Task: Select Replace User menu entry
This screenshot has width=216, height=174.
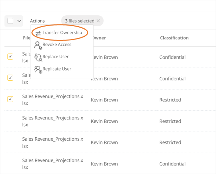Action: [x=55, y=57]
